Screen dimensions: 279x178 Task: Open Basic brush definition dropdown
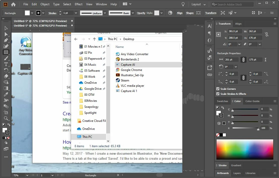pos(133,13)
